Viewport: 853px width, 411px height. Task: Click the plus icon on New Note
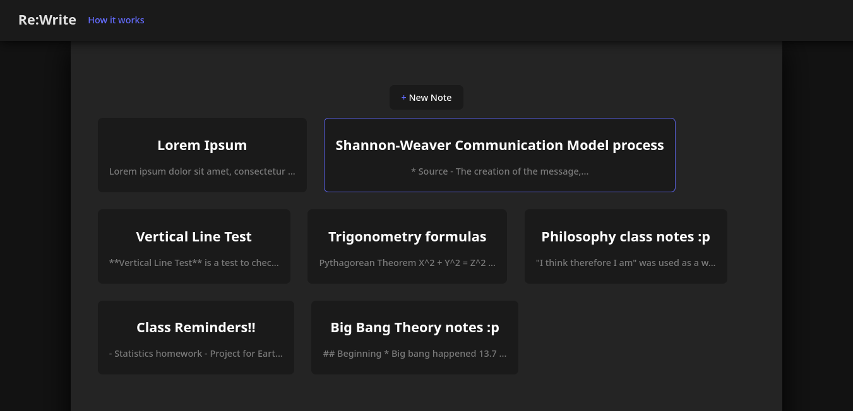tap(403, 98)
